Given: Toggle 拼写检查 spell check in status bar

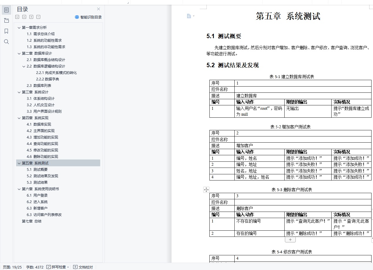Looking at the screenshot, I should [56, 267].
